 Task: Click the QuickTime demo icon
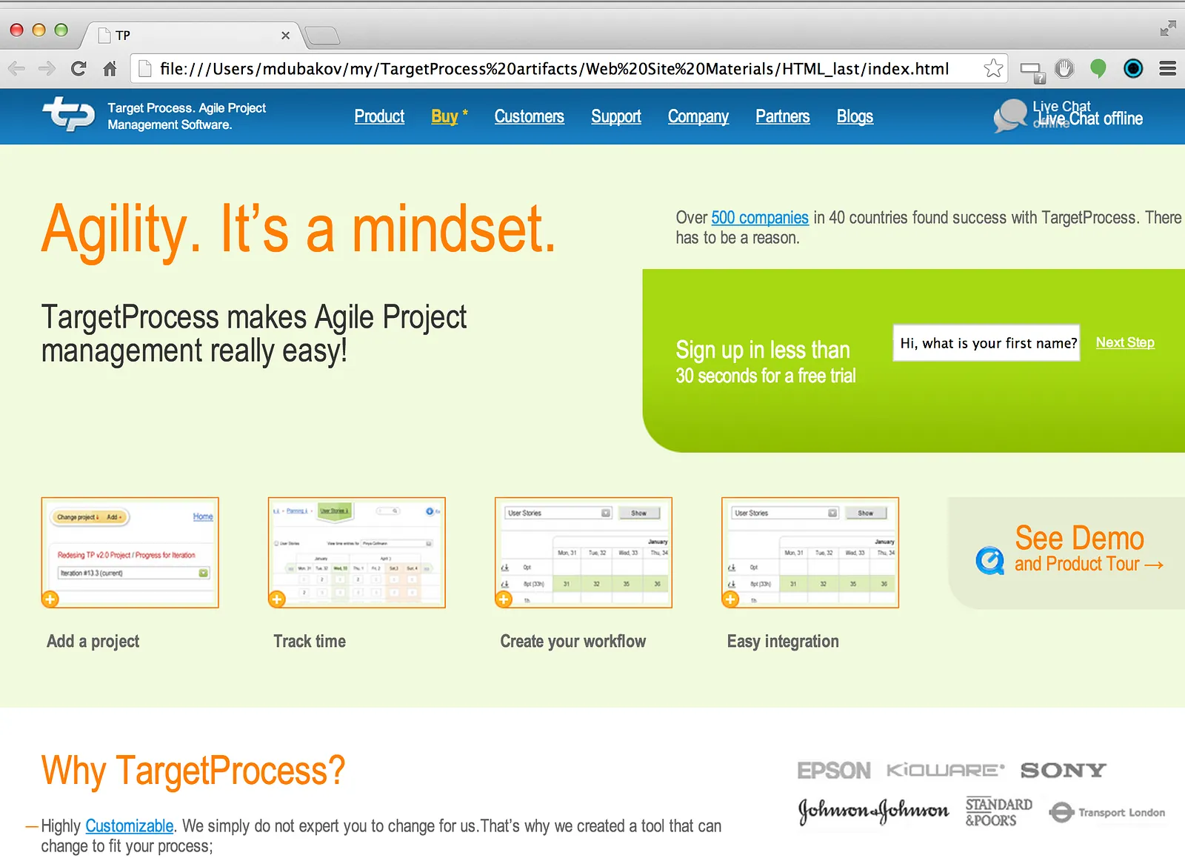tap(990, 561)
